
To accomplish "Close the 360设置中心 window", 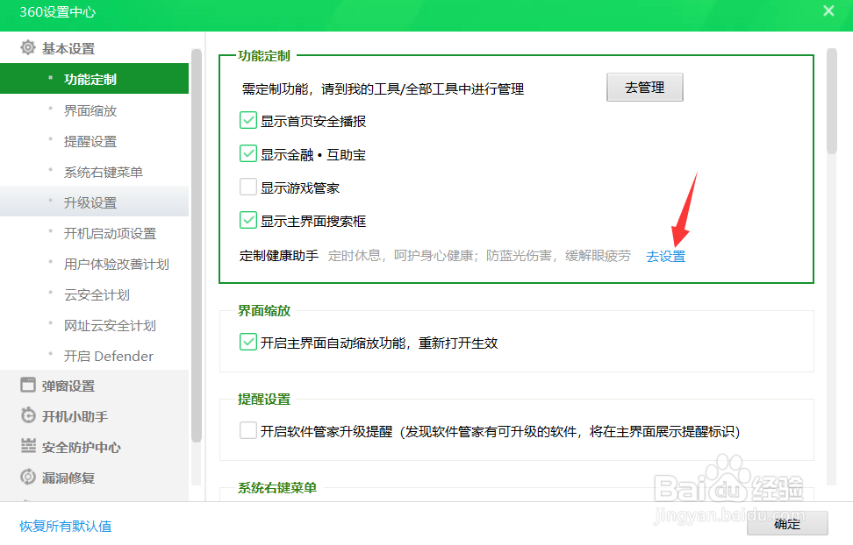I will coord(828,11).
